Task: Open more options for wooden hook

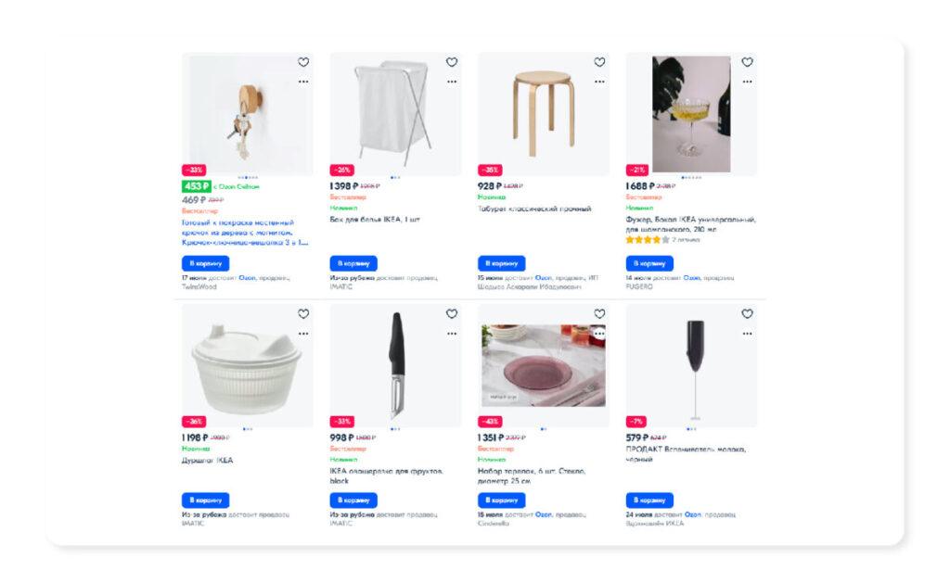Action: [x=303, y=82]
